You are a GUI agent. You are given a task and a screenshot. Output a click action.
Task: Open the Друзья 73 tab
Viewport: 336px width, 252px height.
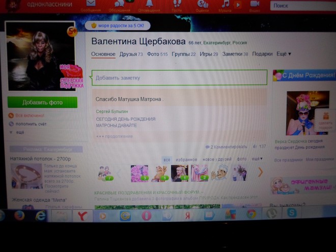coord(131,54)
